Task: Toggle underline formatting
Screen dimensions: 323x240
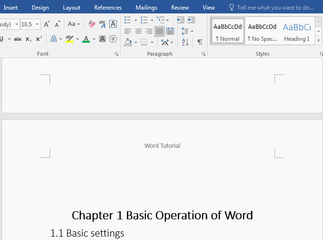Action: pos(2,39)
